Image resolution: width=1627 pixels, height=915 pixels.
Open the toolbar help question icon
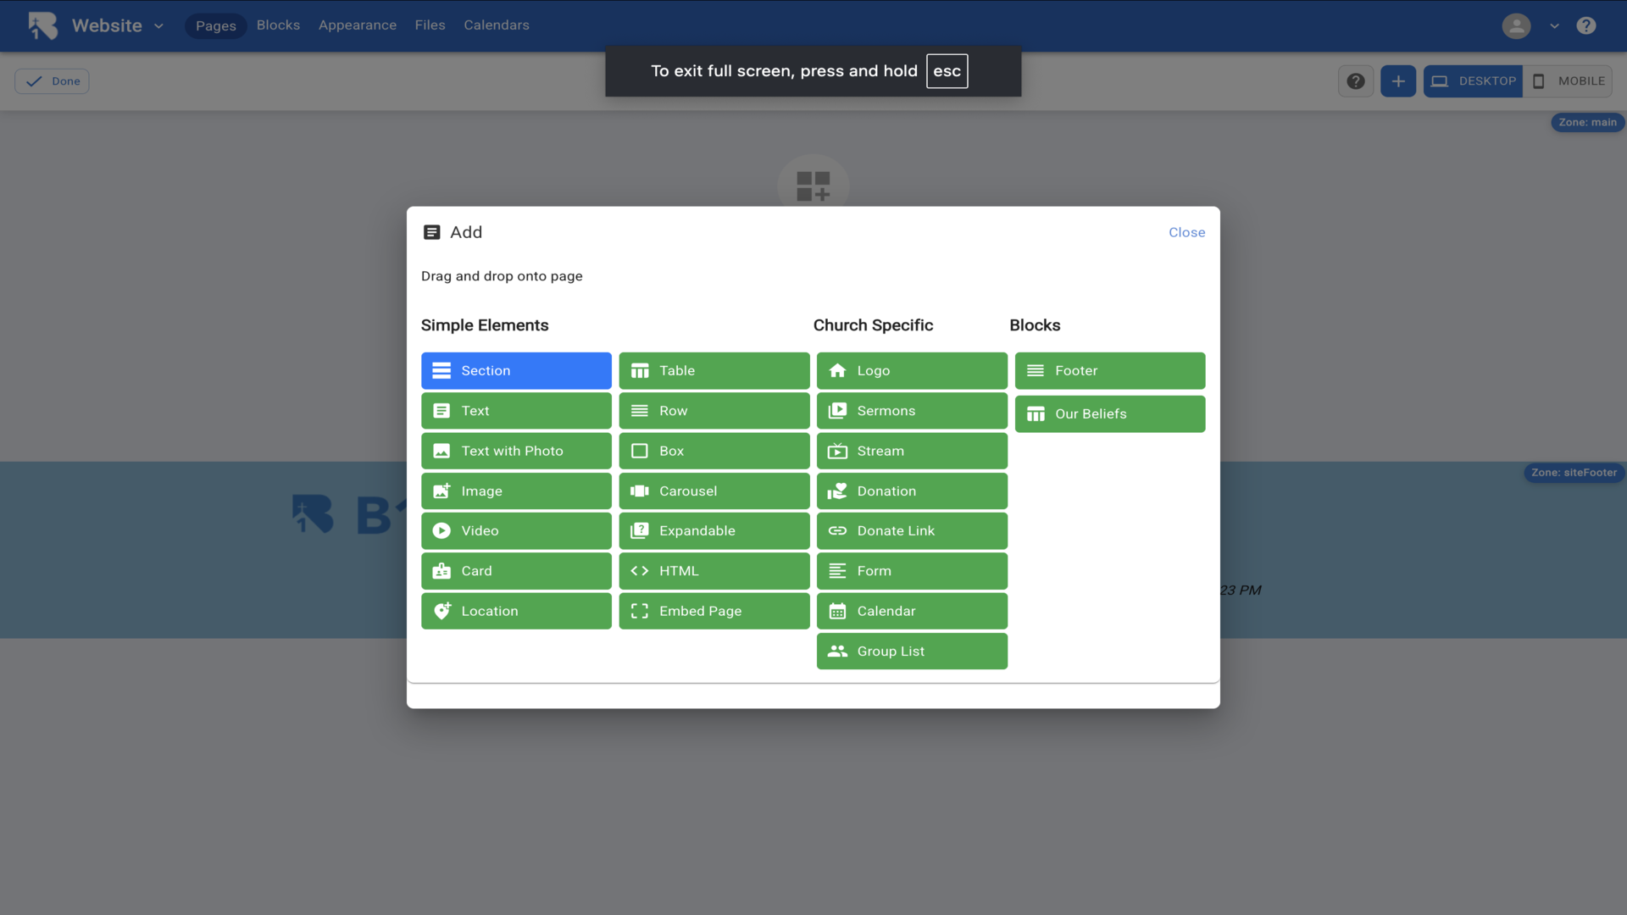[1356, 81]
